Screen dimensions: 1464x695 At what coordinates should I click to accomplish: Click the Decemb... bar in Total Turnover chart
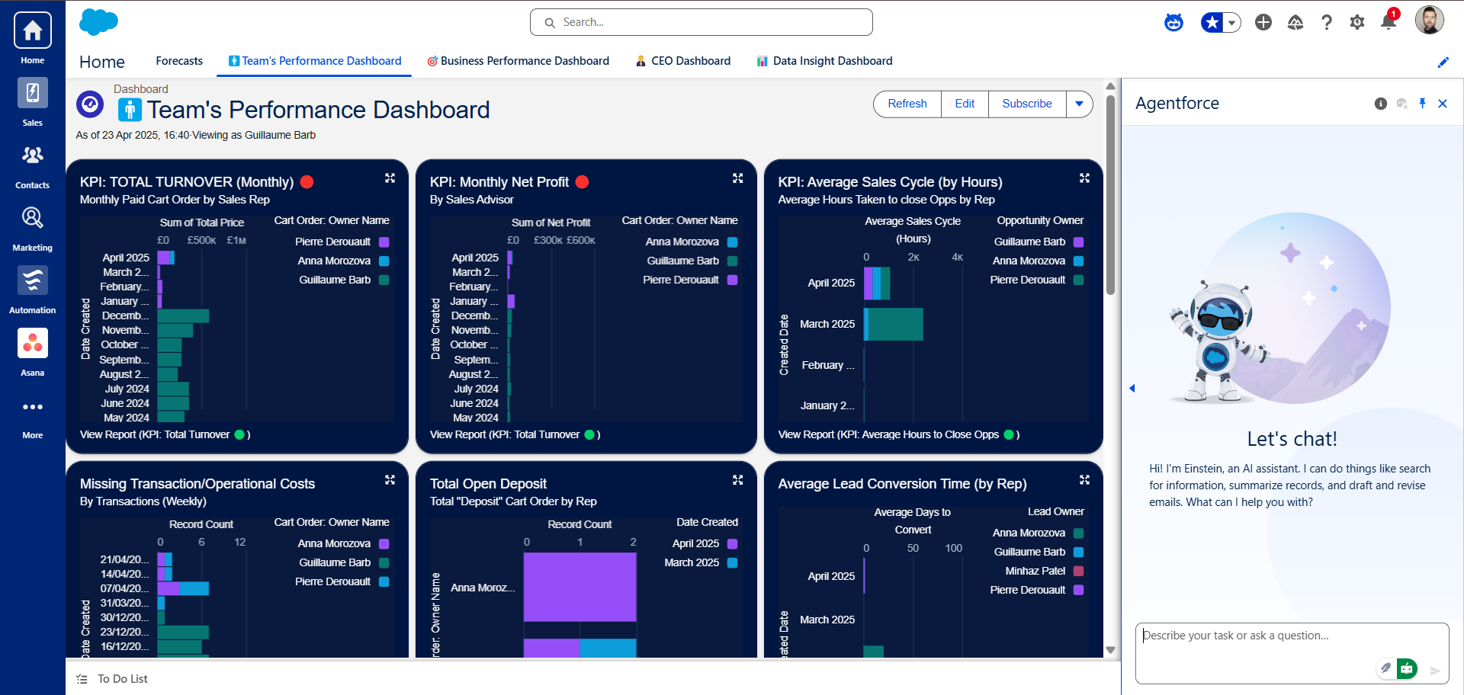(x=183, y=315)
